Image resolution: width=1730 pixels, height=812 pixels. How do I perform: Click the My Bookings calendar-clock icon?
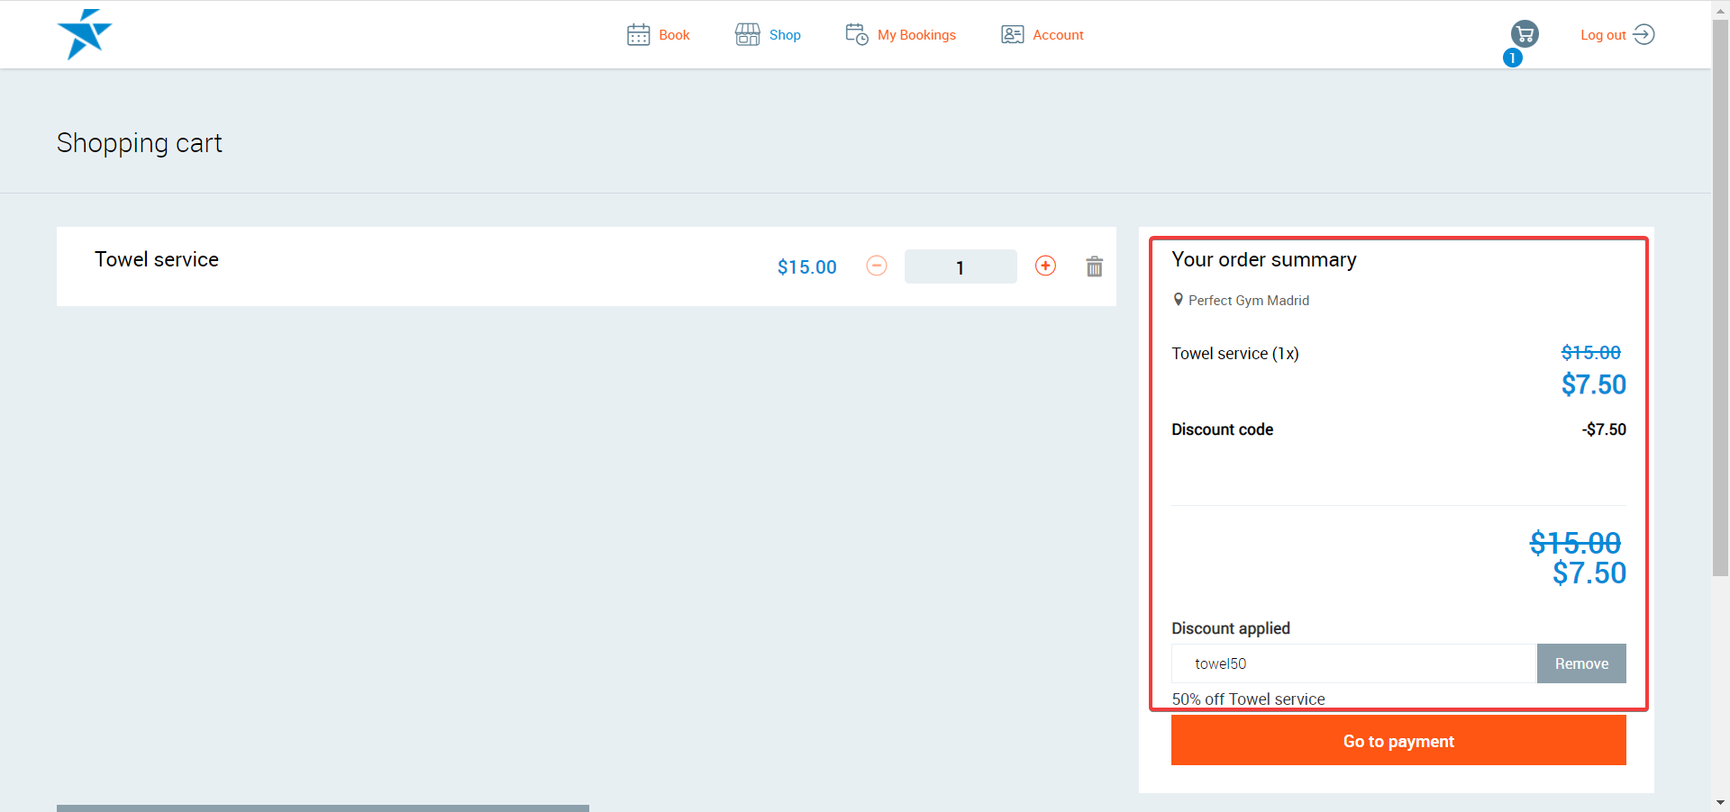click(x=856, y=35)
